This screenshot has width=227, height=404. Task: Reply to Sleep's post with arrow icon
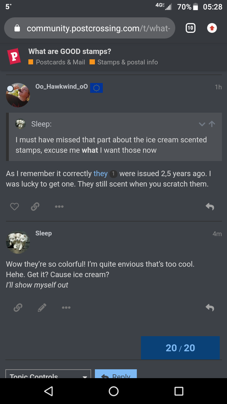pos(210,307)
